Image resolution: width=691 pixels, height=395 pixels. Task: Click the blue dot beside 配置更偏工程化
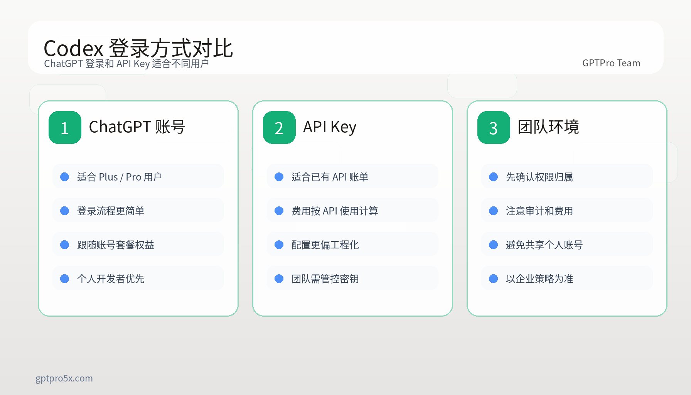click(x=279, y=245)
